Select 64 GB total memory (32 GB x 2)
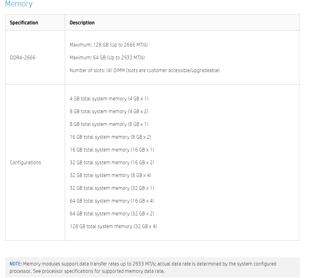Screen dimensions: 327x278 (112, 214)
